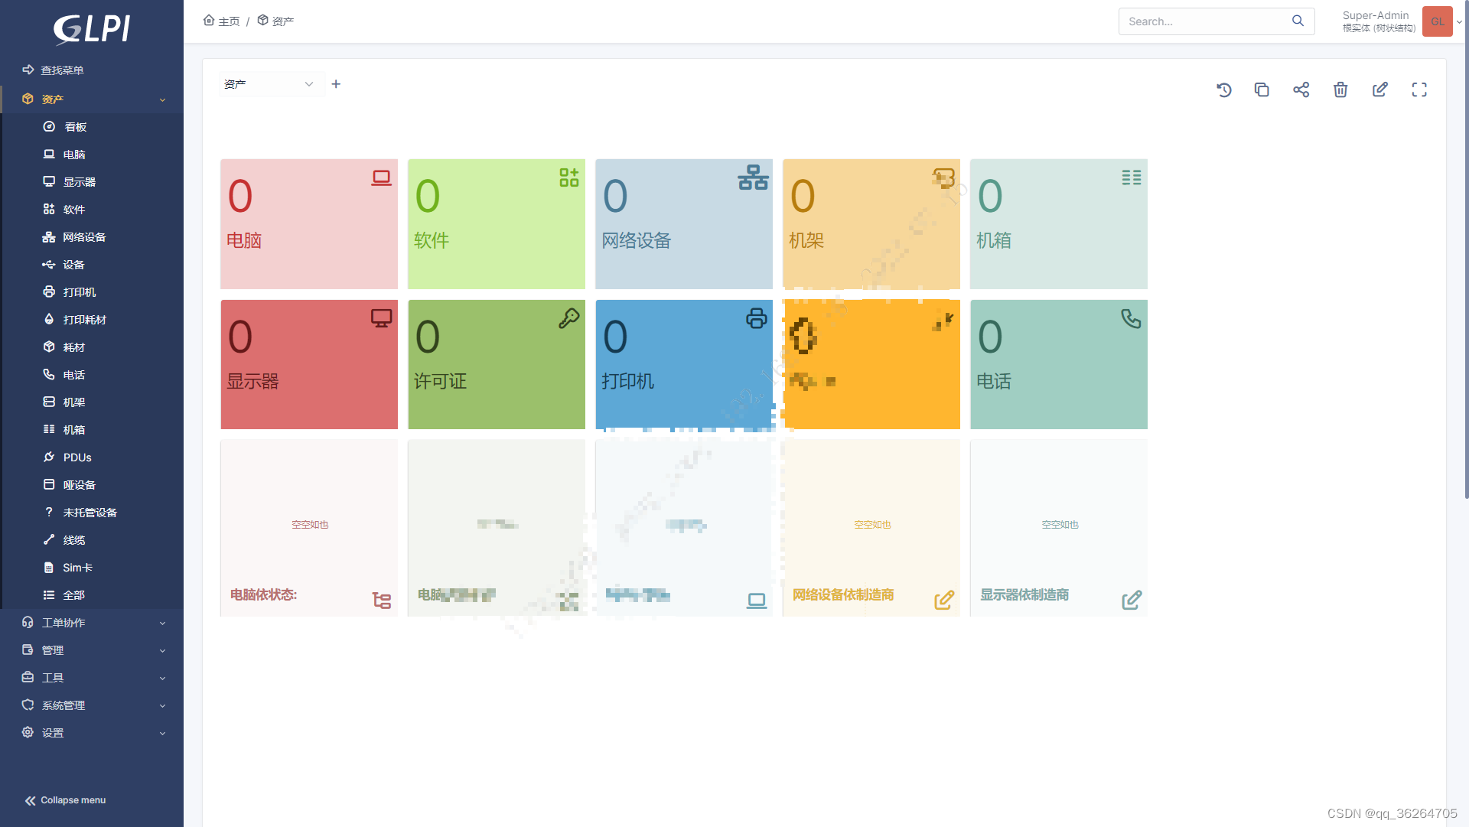Delete dashboard with the trash icon
Image resolution: width=1469 pixels, height=827 pixels.
click(x=1340, y=90)
